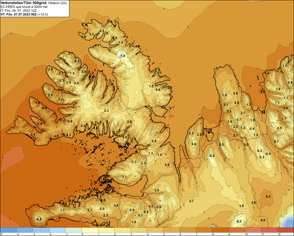Click the 'IT: Fim. 06. 07. 2023 12Z' line
This screenshot has width=294, height=236.
(x=19, y=11)
